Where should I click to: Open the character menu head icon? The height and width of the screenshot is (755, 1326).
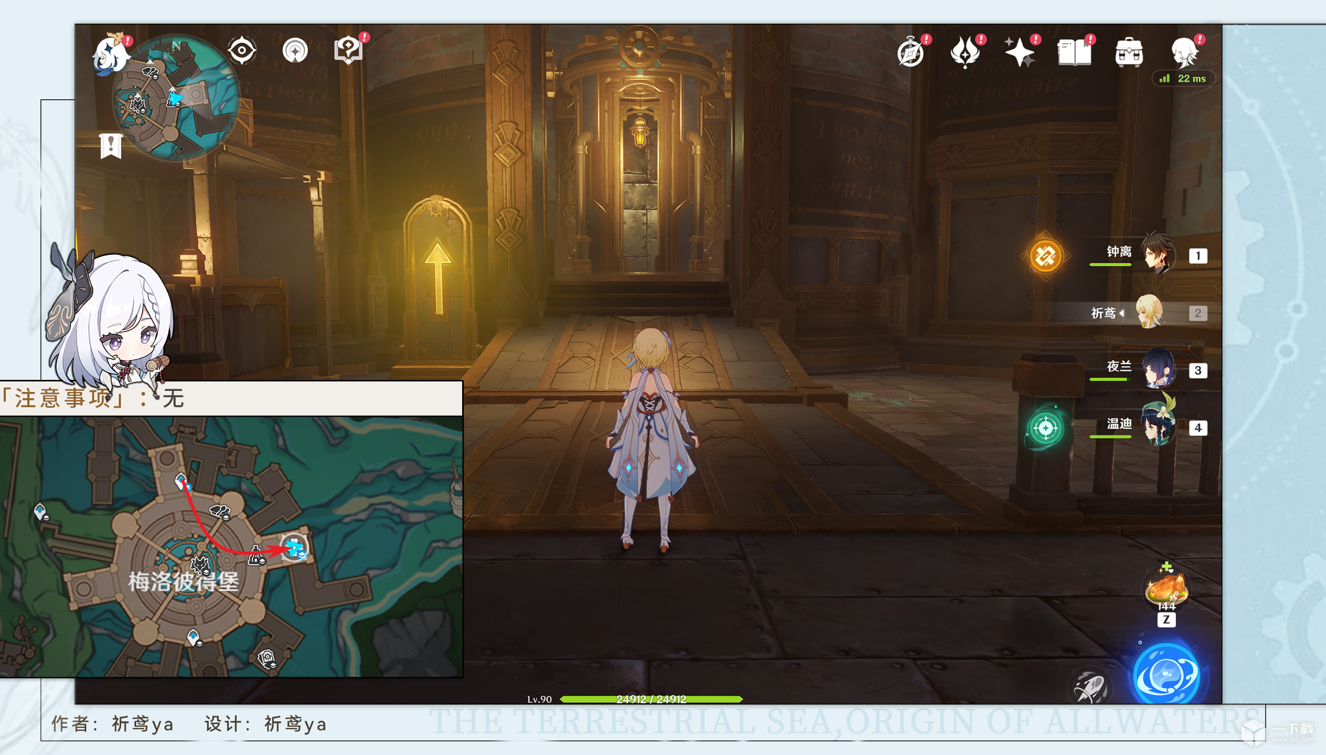(x=1185, y=53)
